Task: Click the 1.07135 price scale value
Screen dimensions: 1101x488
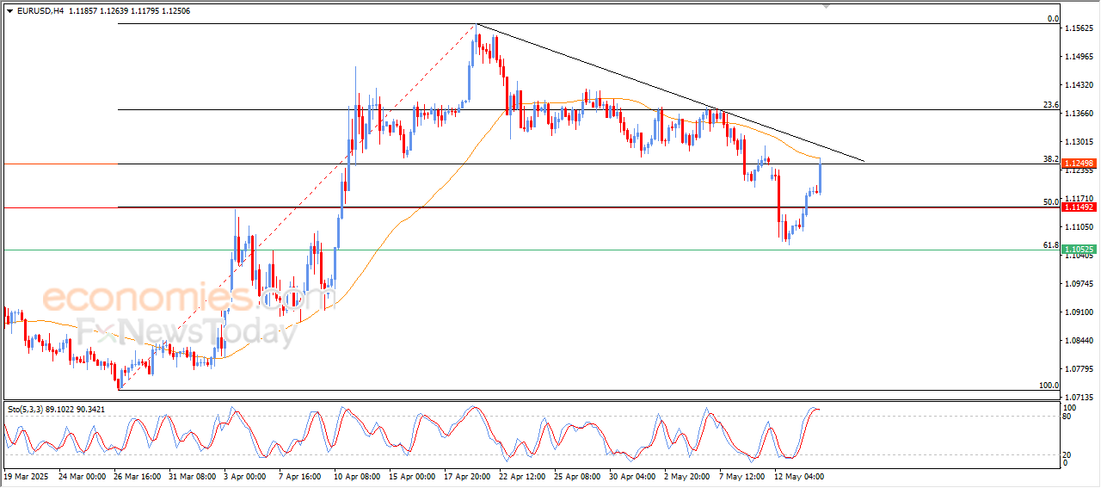Action: [x=1079, y=398]
